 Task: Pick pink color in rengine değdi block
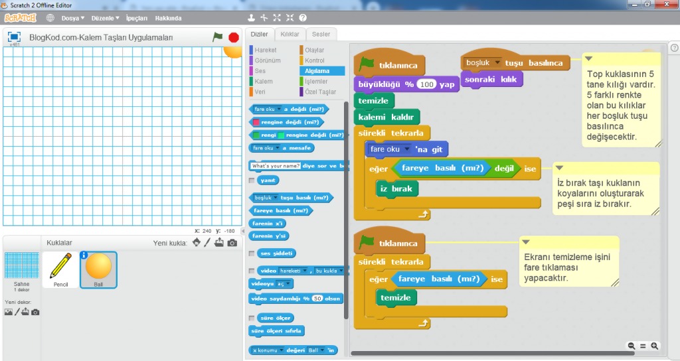click(256, 122)
